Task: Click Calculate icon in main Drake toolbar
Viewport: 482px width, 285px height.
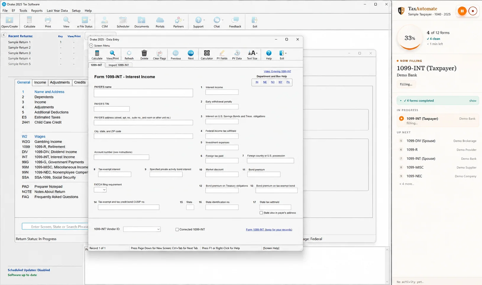Action: click(29, 22)
